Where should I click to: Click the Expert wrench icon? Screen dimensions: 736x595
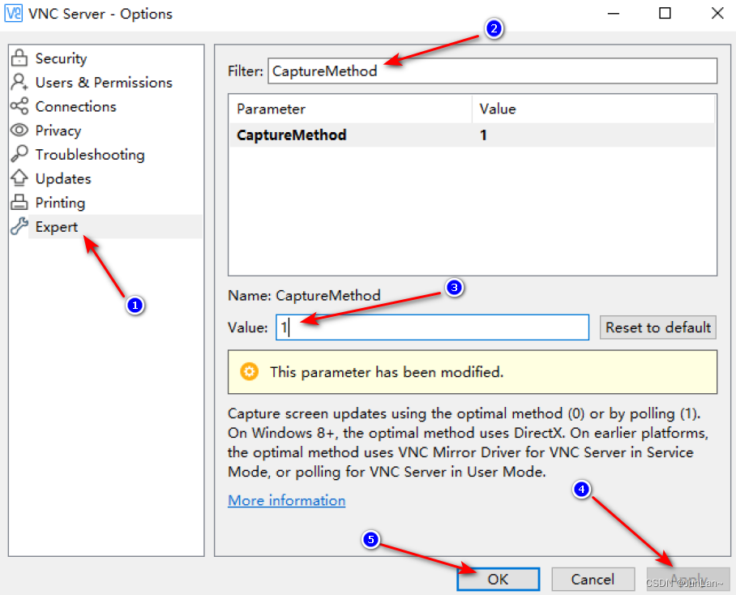pyautogui.click(x=19, y=226)
